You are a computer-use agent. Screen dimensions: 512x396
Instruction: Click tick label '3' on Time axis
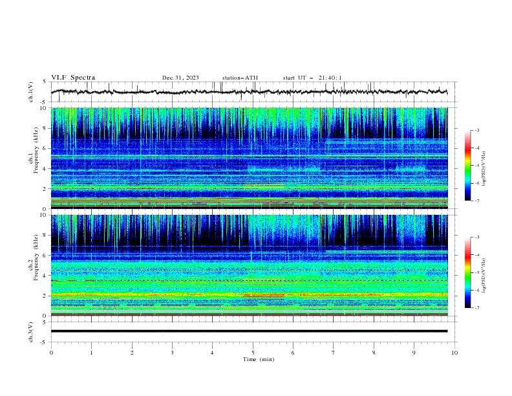172,353
